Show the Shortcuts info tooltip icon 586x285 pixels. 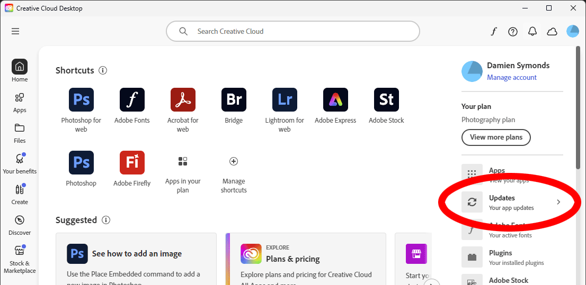103,70
